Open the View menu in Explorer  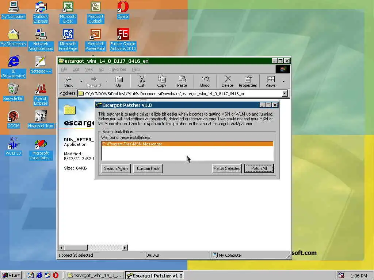[x=89, y=69]
